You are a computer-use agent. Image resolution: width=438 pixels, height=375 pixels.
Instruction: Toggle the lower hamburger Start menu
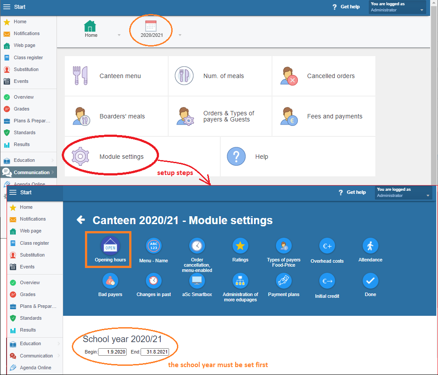tap(13, 193)
